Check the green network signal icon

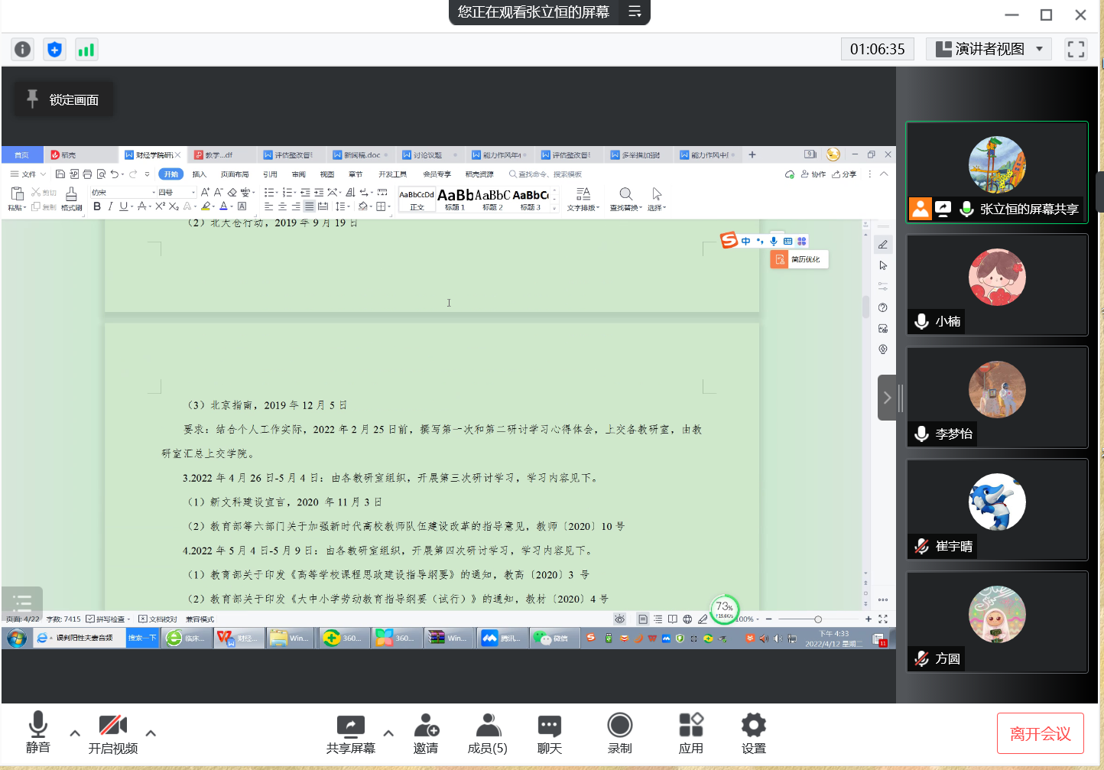click(86, 50)
